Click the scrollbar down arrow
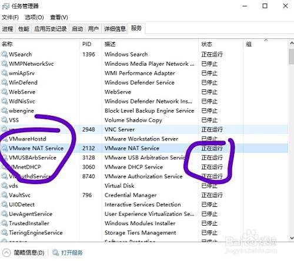This screenshot has width=294, height=261. click(x=291, y=238)
